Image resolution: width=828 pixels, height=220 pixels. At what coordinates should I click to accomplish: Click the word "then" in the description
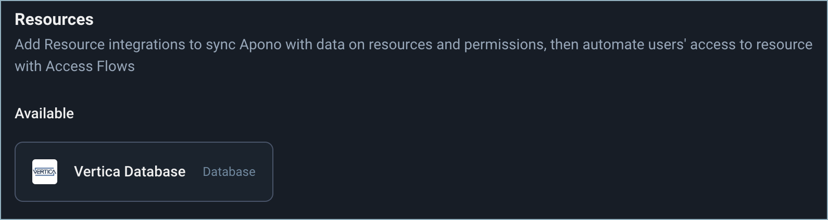click(x=564, y=45)
